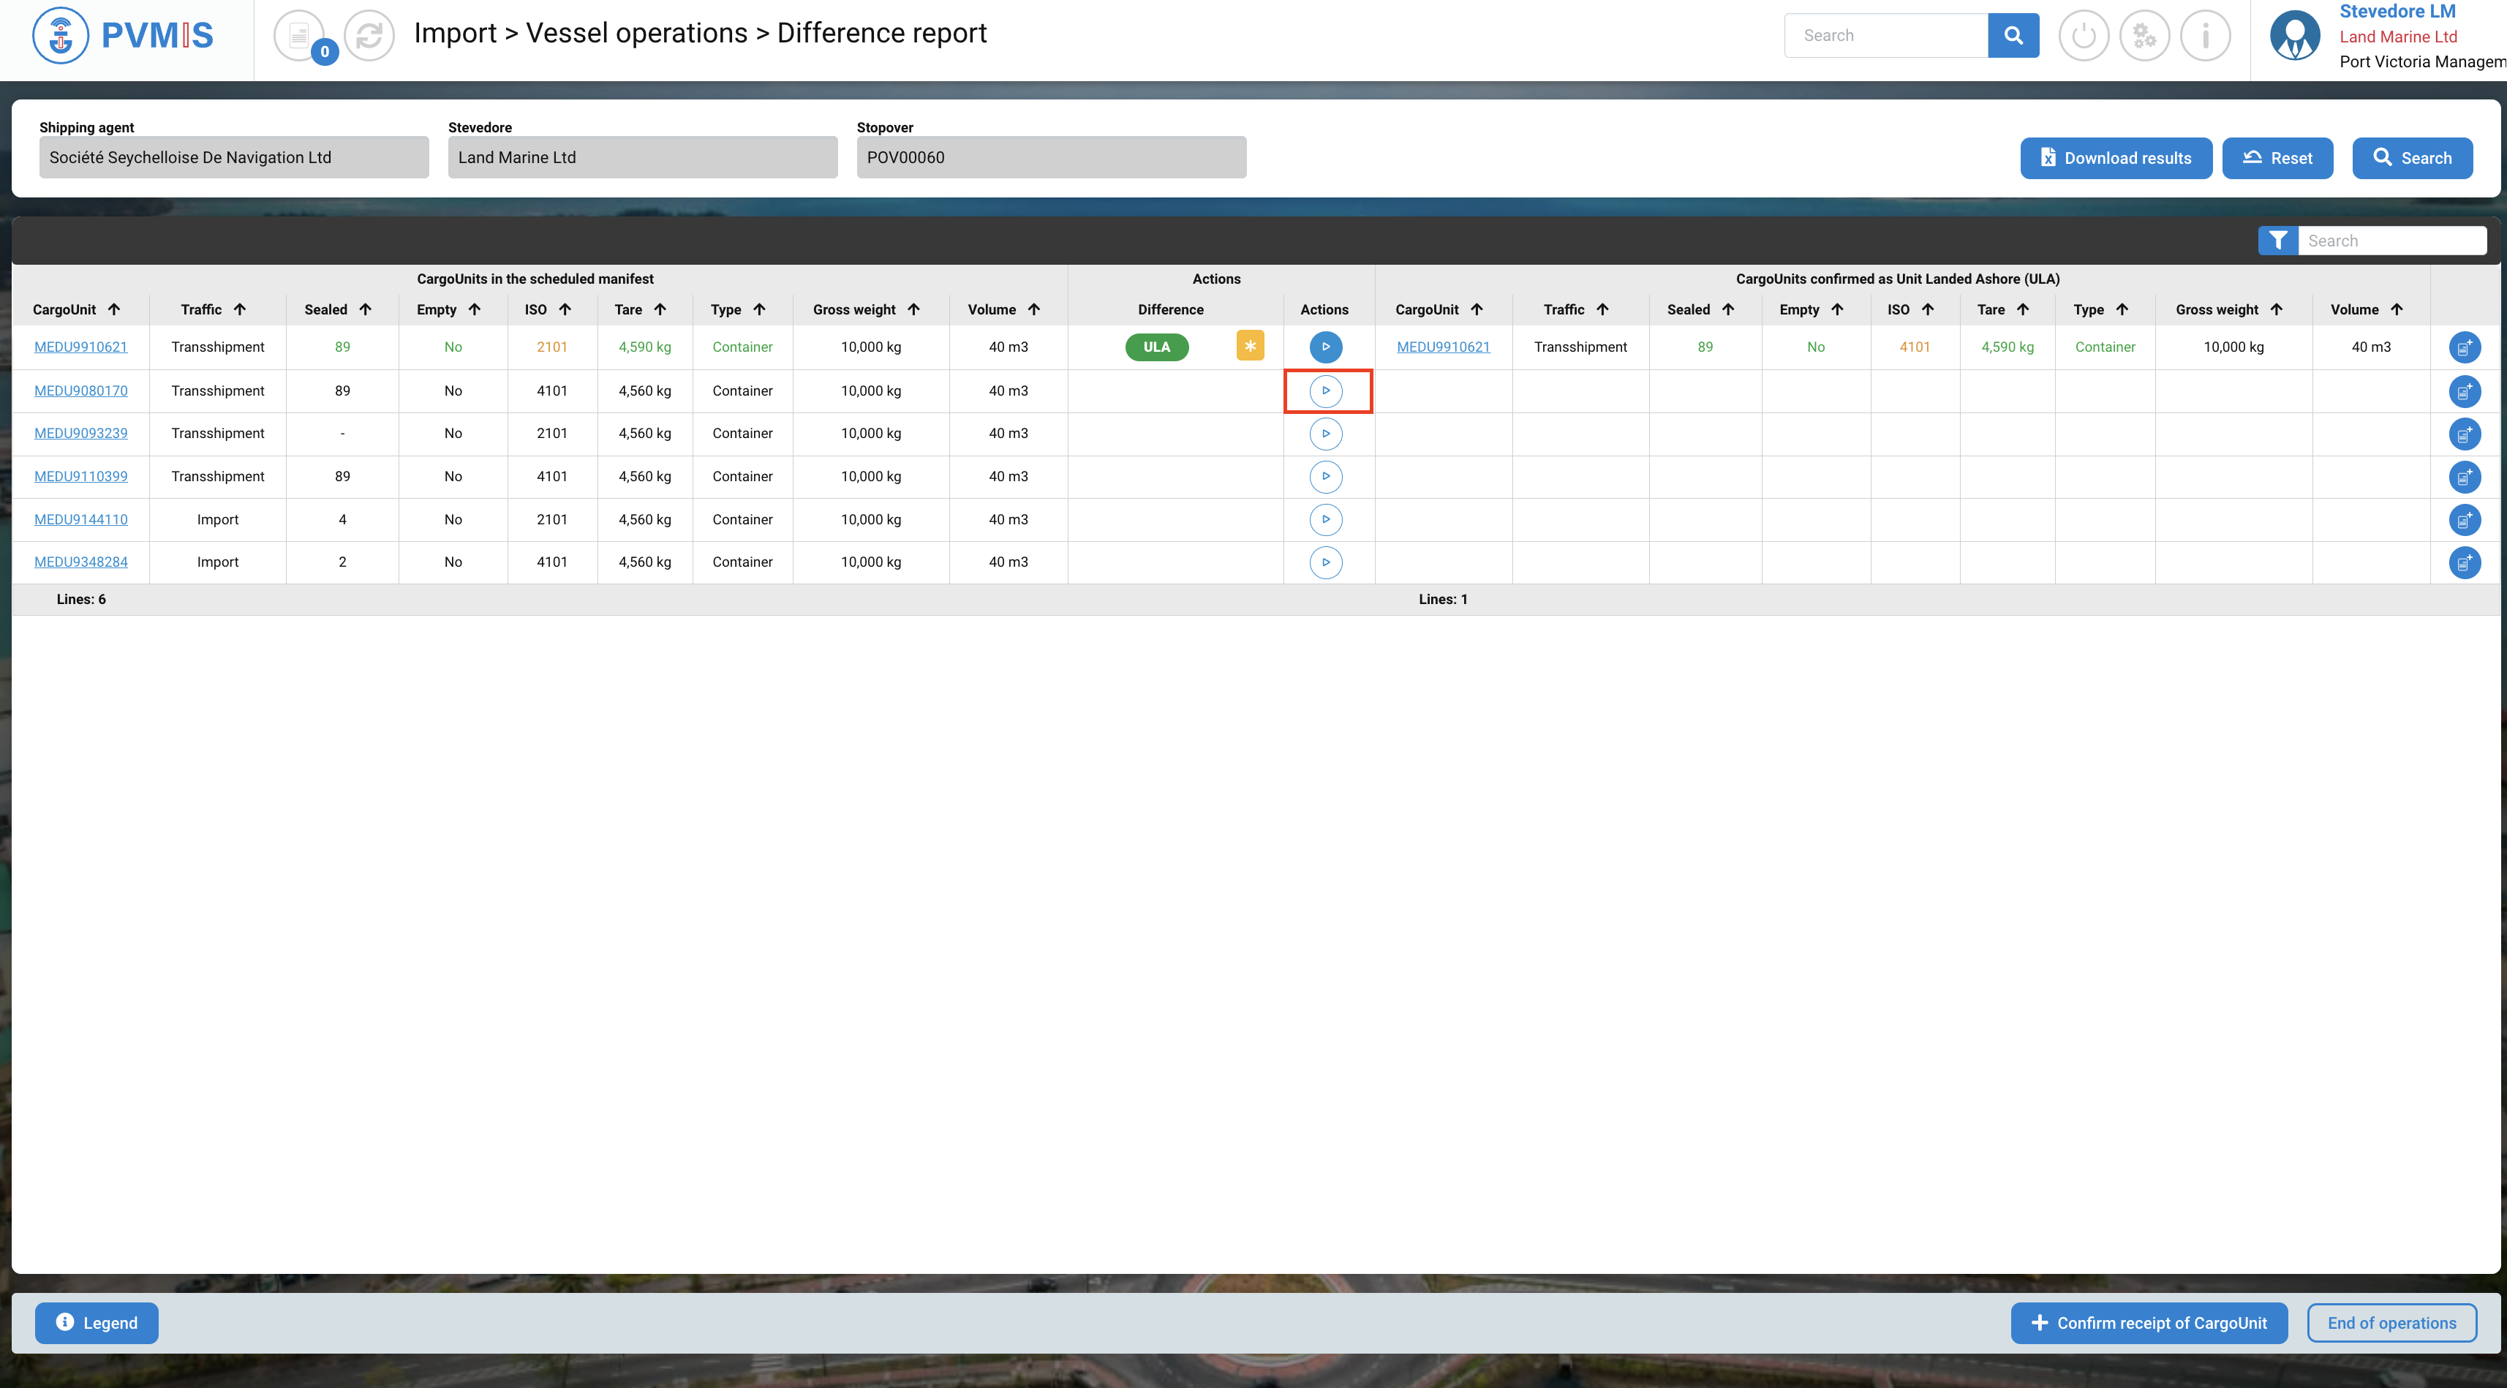
Task: Click the add-container icon in last row
Action: pos(2464,562)
